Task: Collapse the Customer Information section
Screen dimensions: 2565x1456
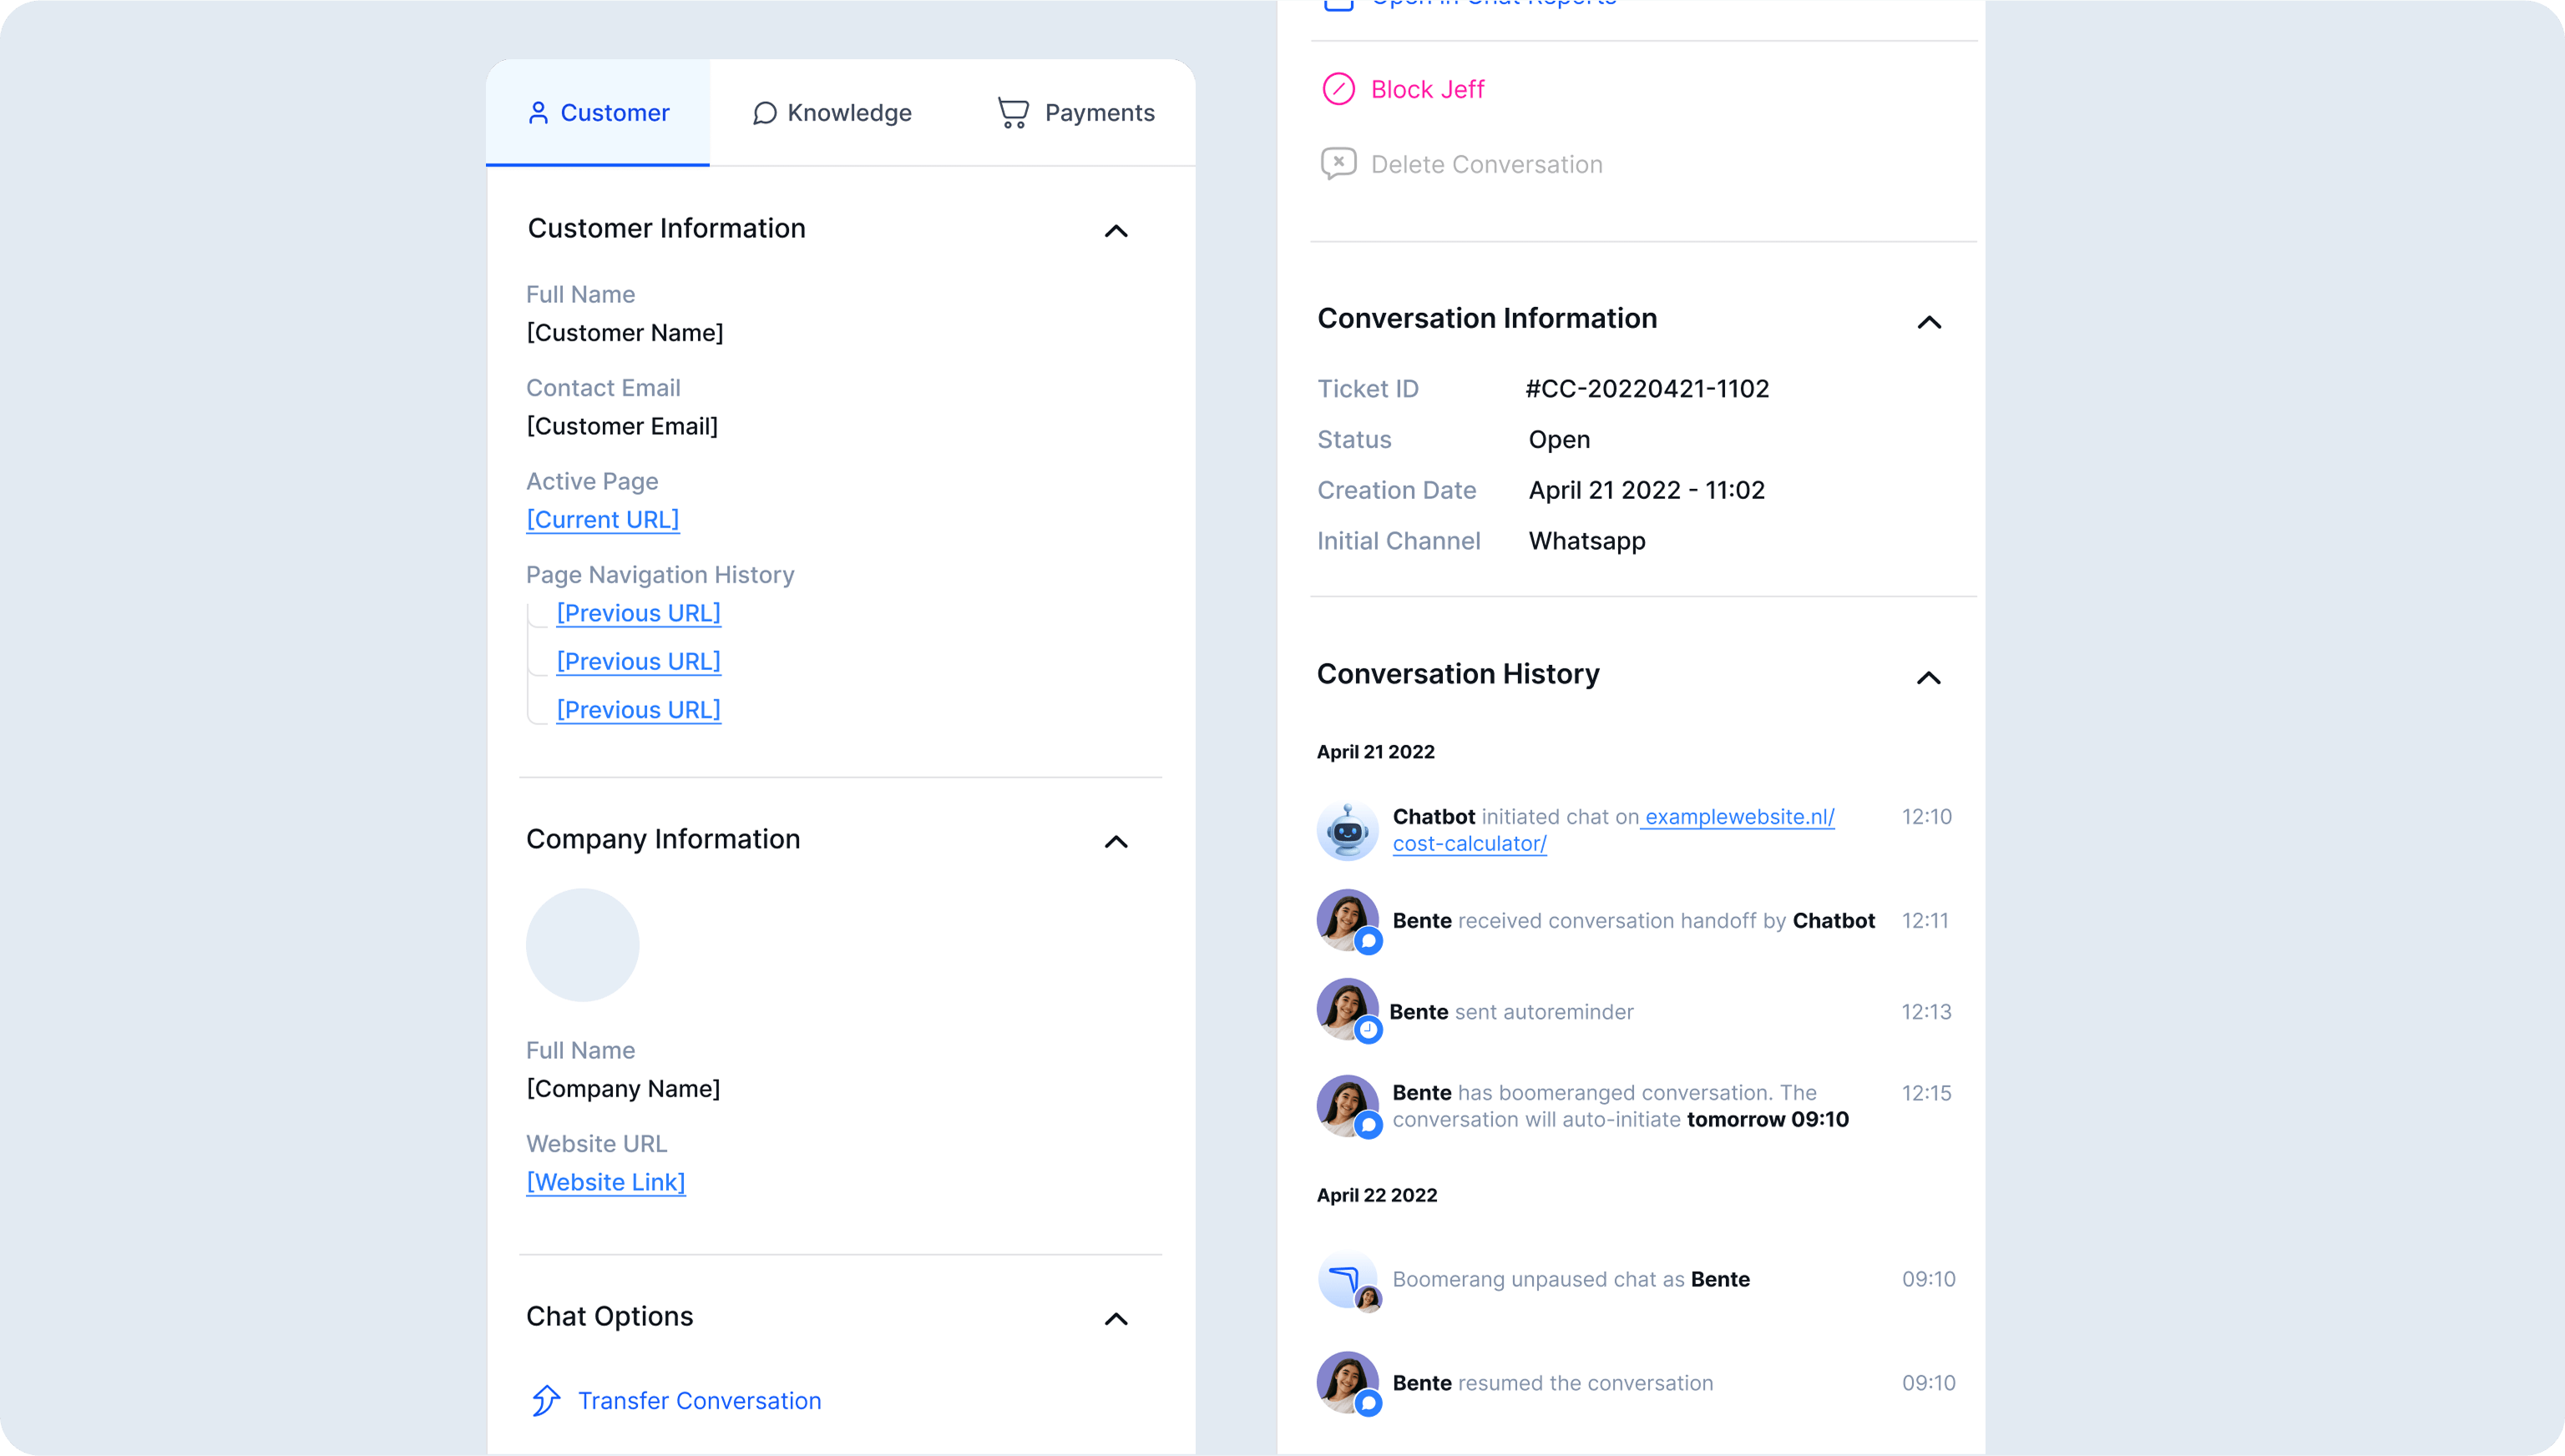Action: coord(1116,231)
